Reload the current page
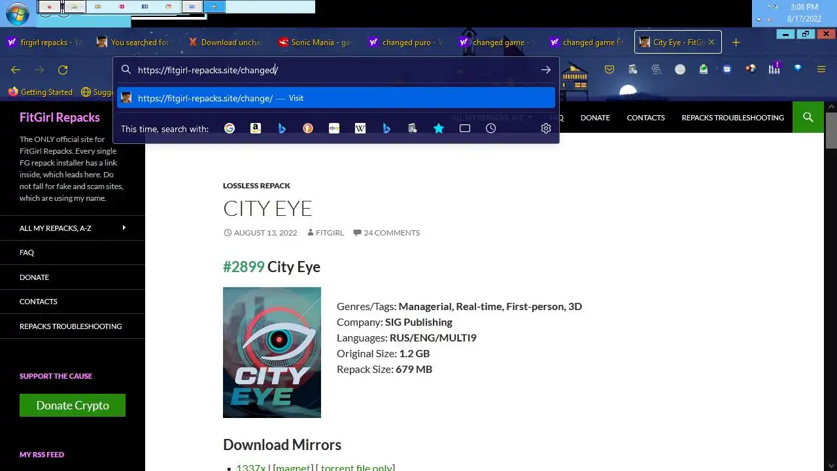The width and height of the screenshot is (837, 471). click(x=63, y=69)
